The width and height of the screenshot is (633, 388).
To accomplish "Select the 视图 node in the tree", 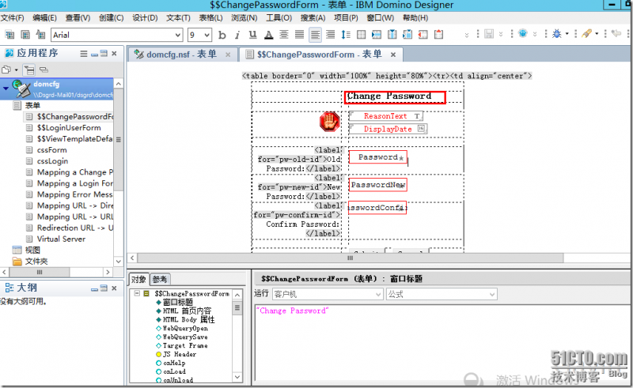I will point(32,250).
